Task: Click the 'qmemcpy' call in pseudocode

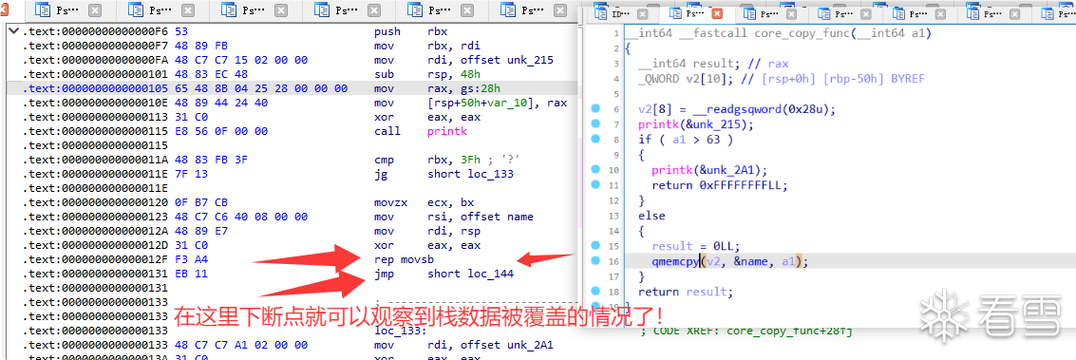Action: (x=675, y=261)
